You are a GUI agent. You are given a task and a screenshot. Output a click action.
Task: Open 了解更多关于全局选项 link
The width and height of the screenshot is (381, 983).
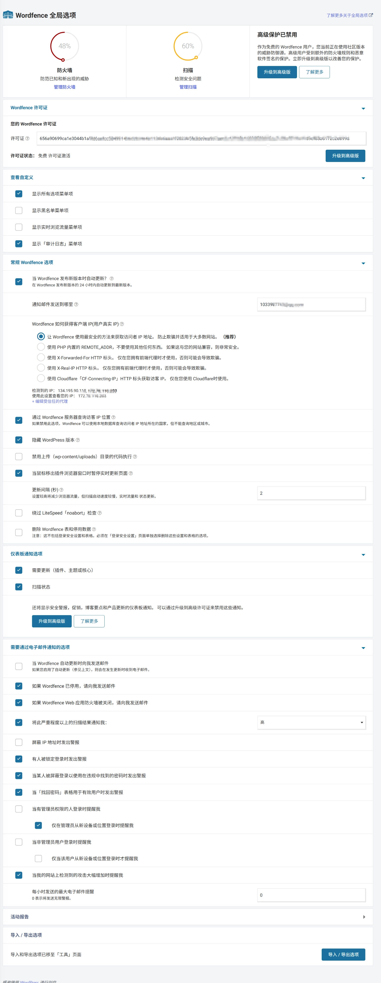point(349,15)
